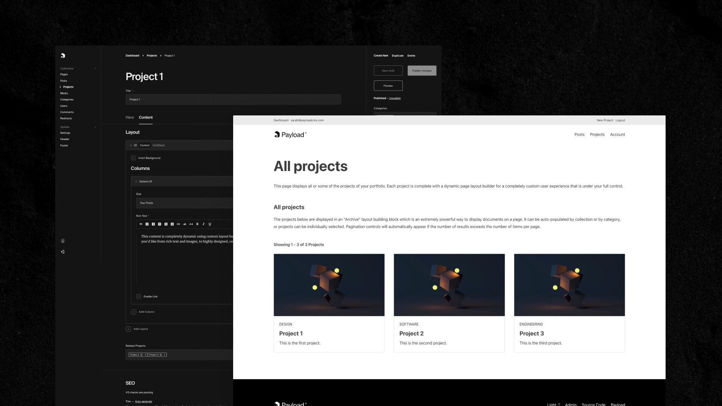Open Media collection in sidebar
Image resolution: width=722 pixels, height=406 pixels.
(64, 93)
